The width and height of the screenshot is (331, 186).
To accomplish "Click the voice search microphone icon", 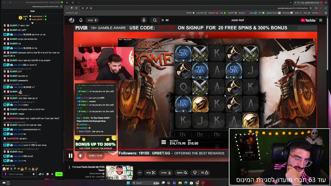I will [x=144, y=20].
